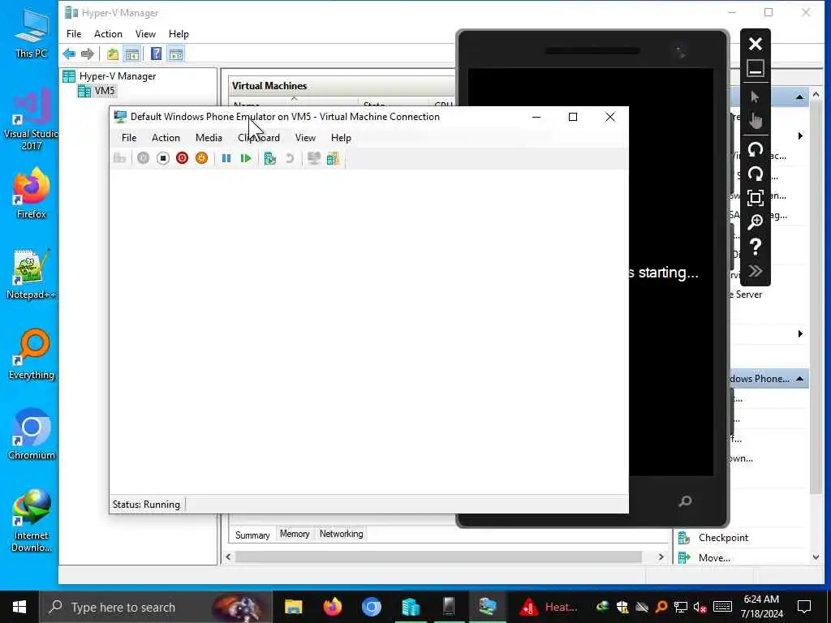The width and height of the screenshot is (831, 623).
Task: Open View menu in Hyper-V Manager
Action: (145, 34)
